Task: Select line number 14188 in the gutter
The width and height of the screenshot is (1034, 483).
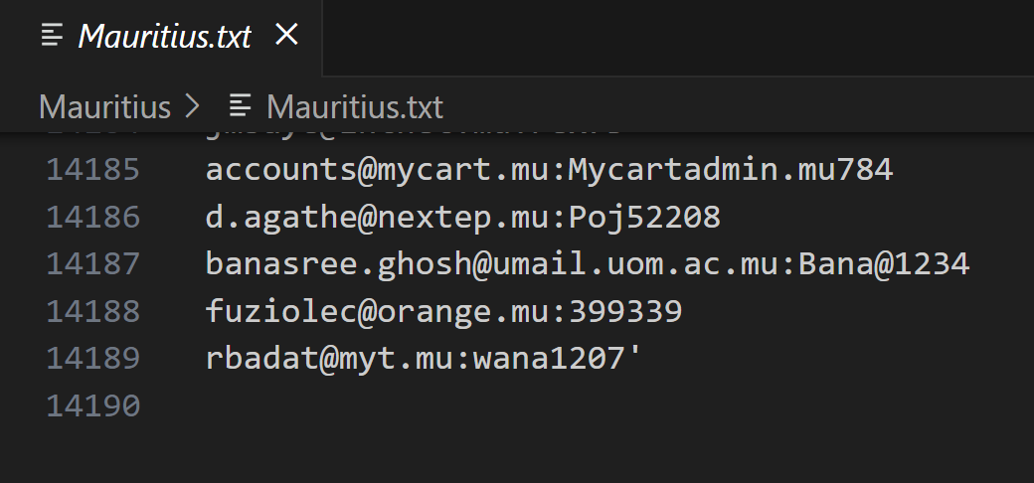Action: click(x=92, y=312)
